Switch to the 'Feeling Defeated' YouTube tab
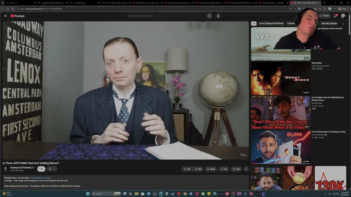This screenshot has width=351, height=197. (273, 3)
